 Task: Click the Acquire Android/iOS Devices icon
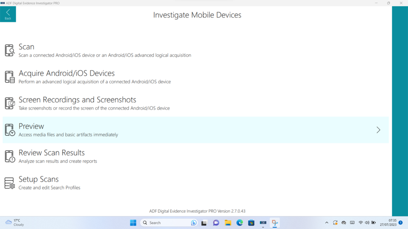click(10, 77)
